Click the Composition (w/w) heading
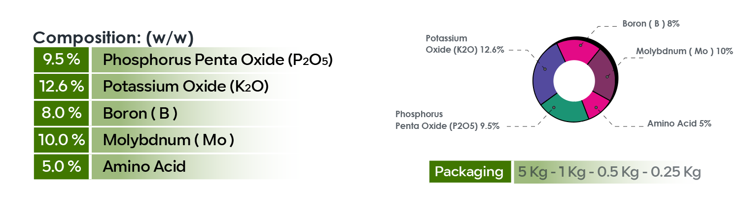Viewport: 746px width, 220px height. (x=113, y=37)
